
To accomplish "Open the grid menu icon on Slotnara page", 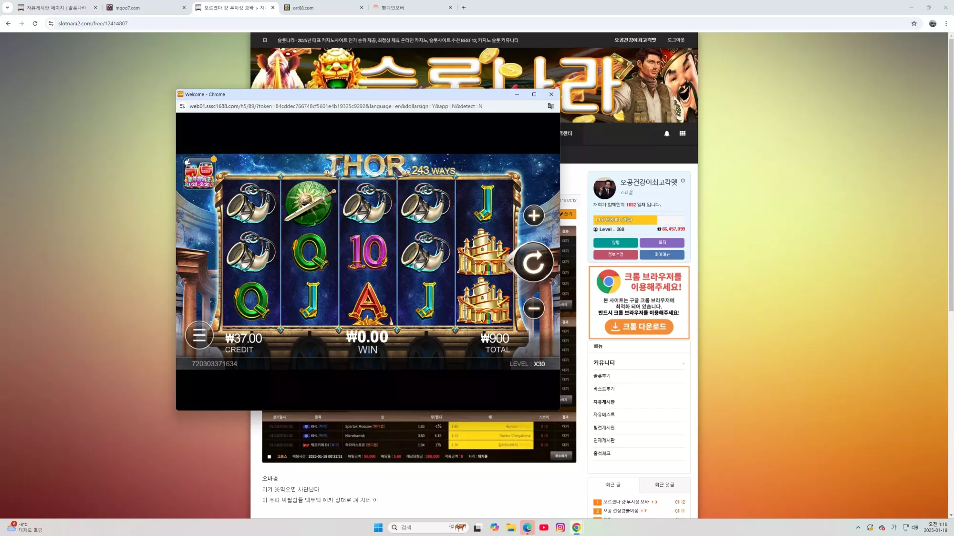I will [683, 134].
